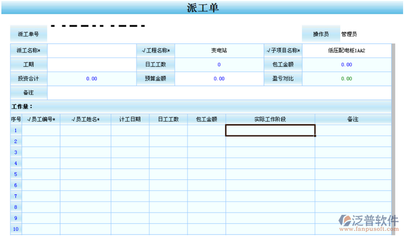The height and width of the screenshot is (237, 404).
Task: Click row 1's 员工编号 cell
Action: [x=41, y=131]
